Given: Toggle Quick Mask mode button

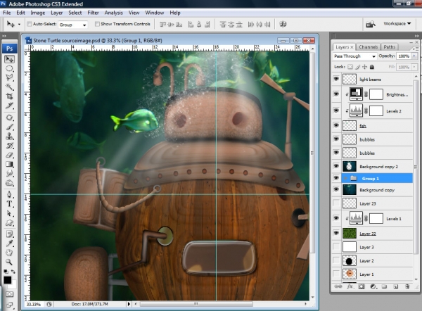Looking at the screenshot, I should (9, 294).
